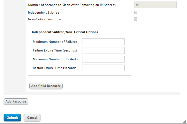Image resolution: width=187 pixels, height=124 pixels.
Task: Enable the Independent Subtree checkbox
Action: (136, 12)
